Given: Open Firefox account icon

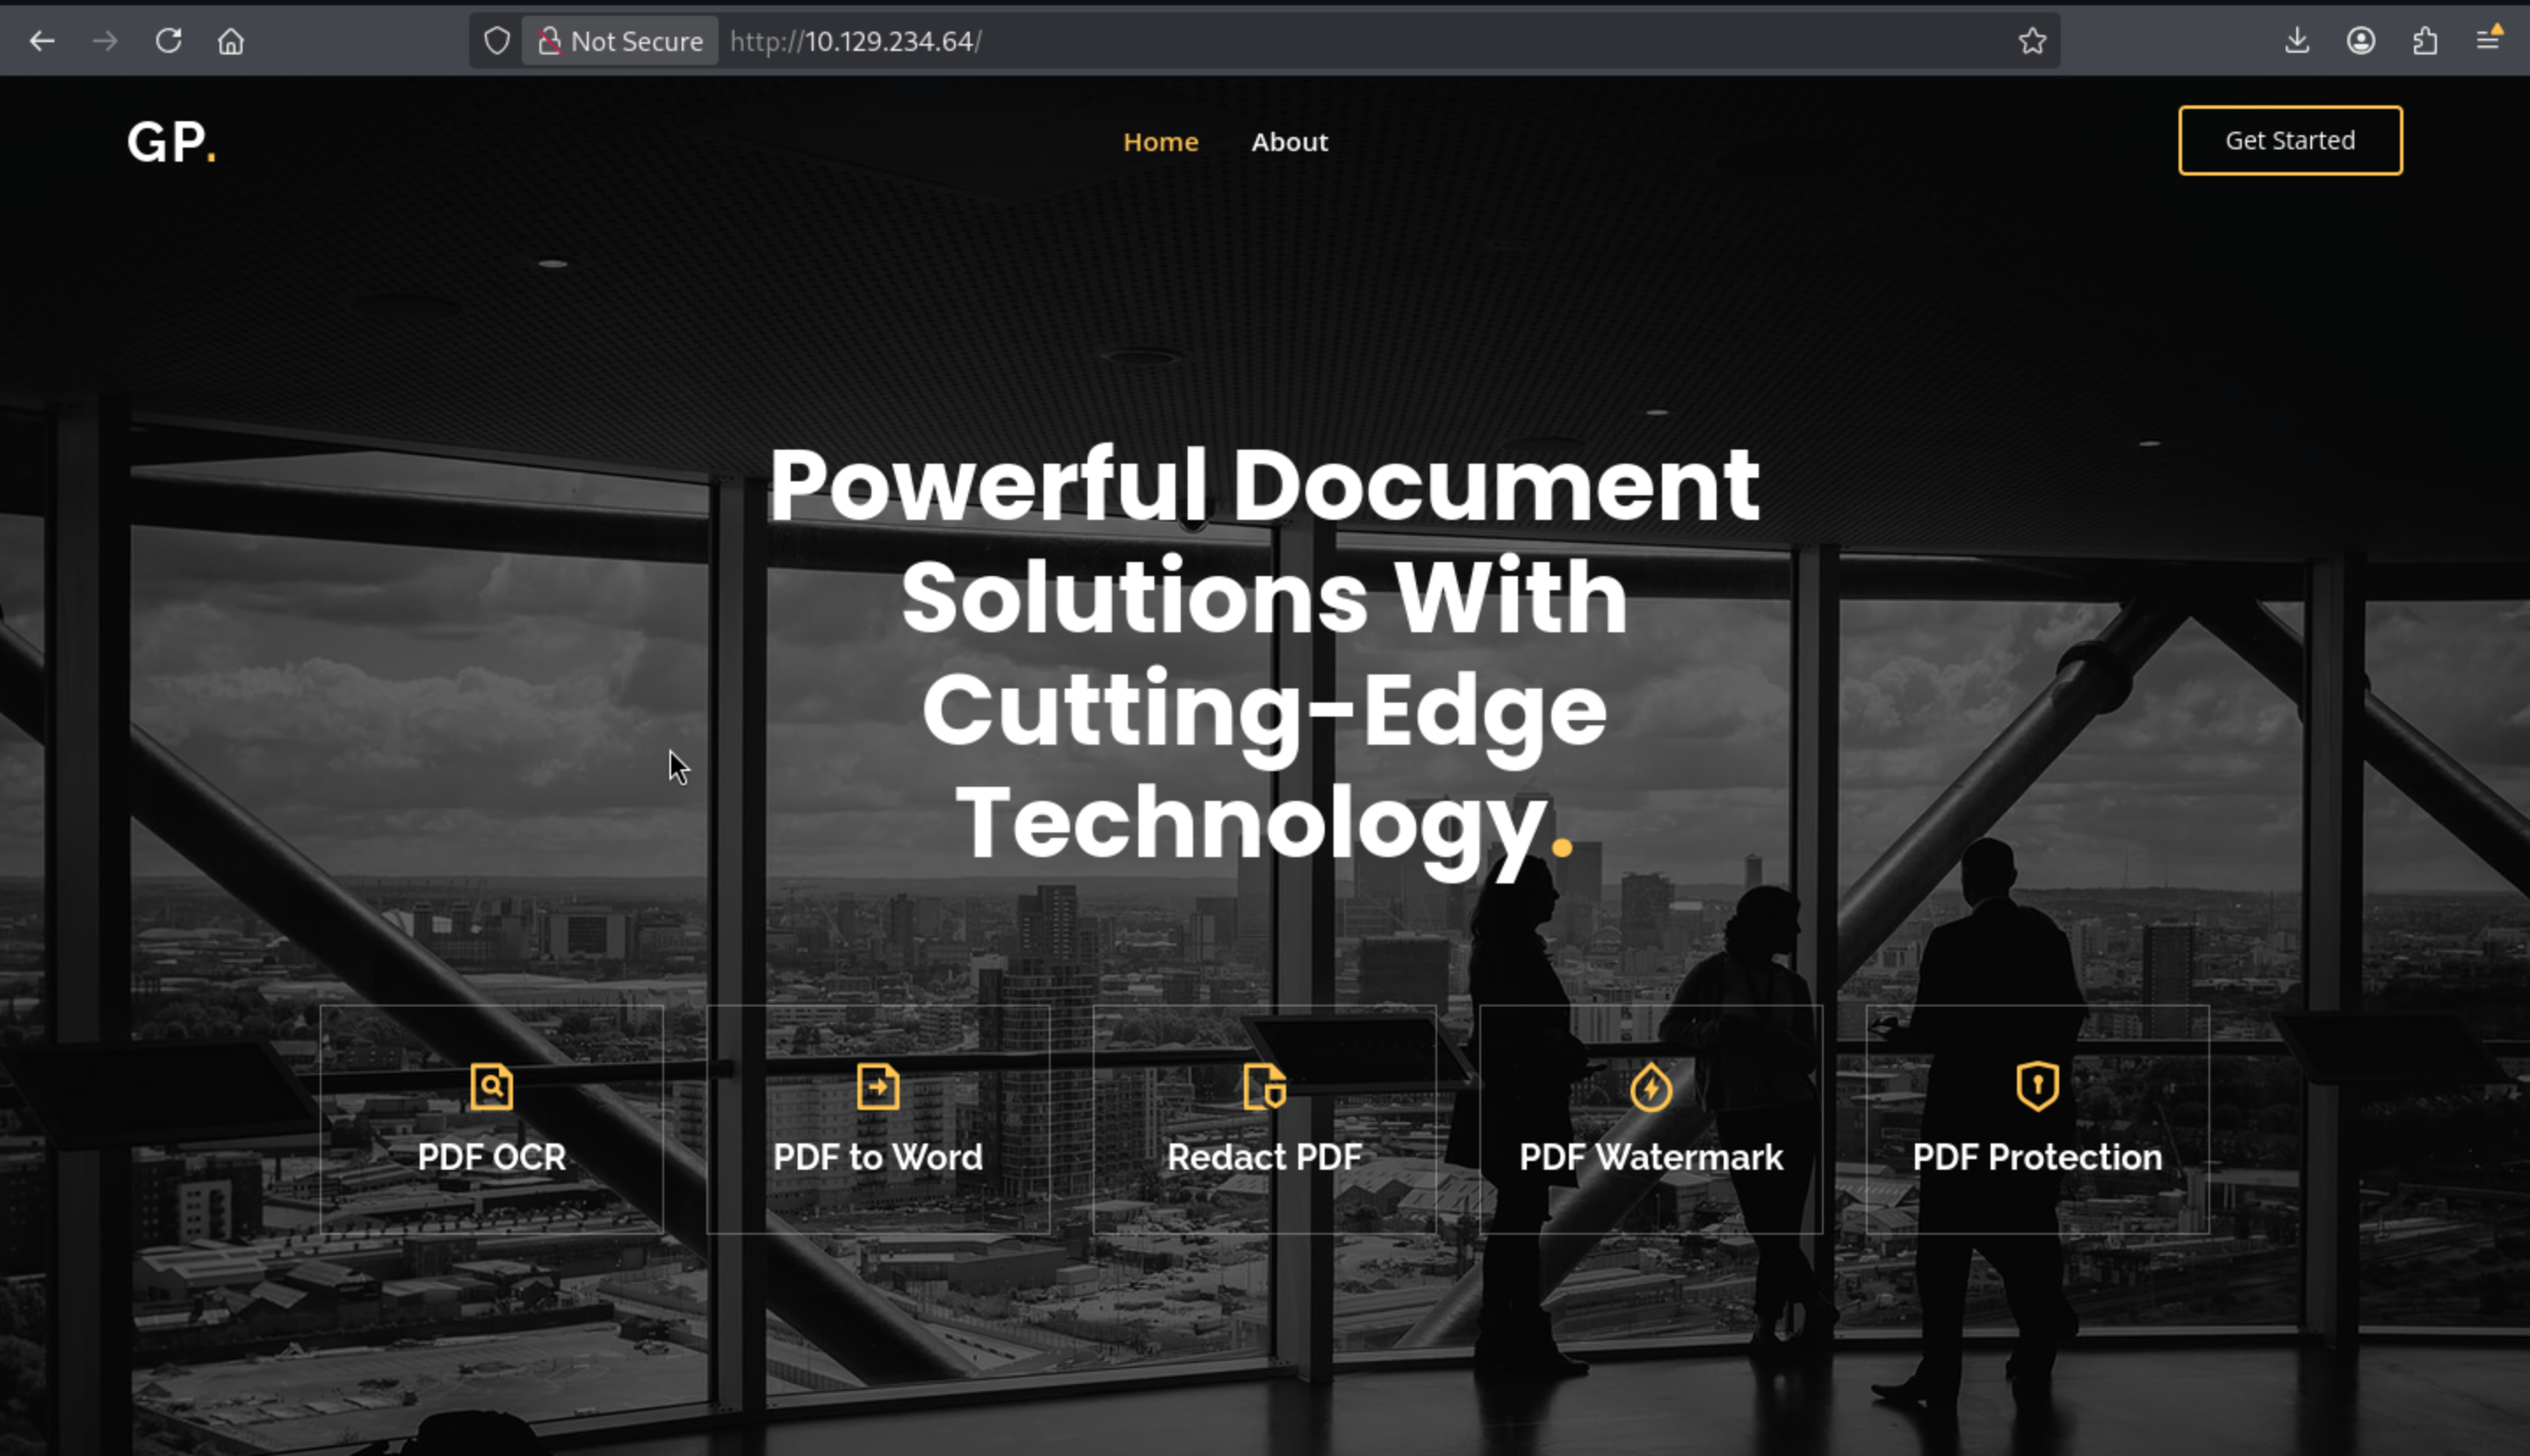Looking at the screenshot, I should 2361,41.
